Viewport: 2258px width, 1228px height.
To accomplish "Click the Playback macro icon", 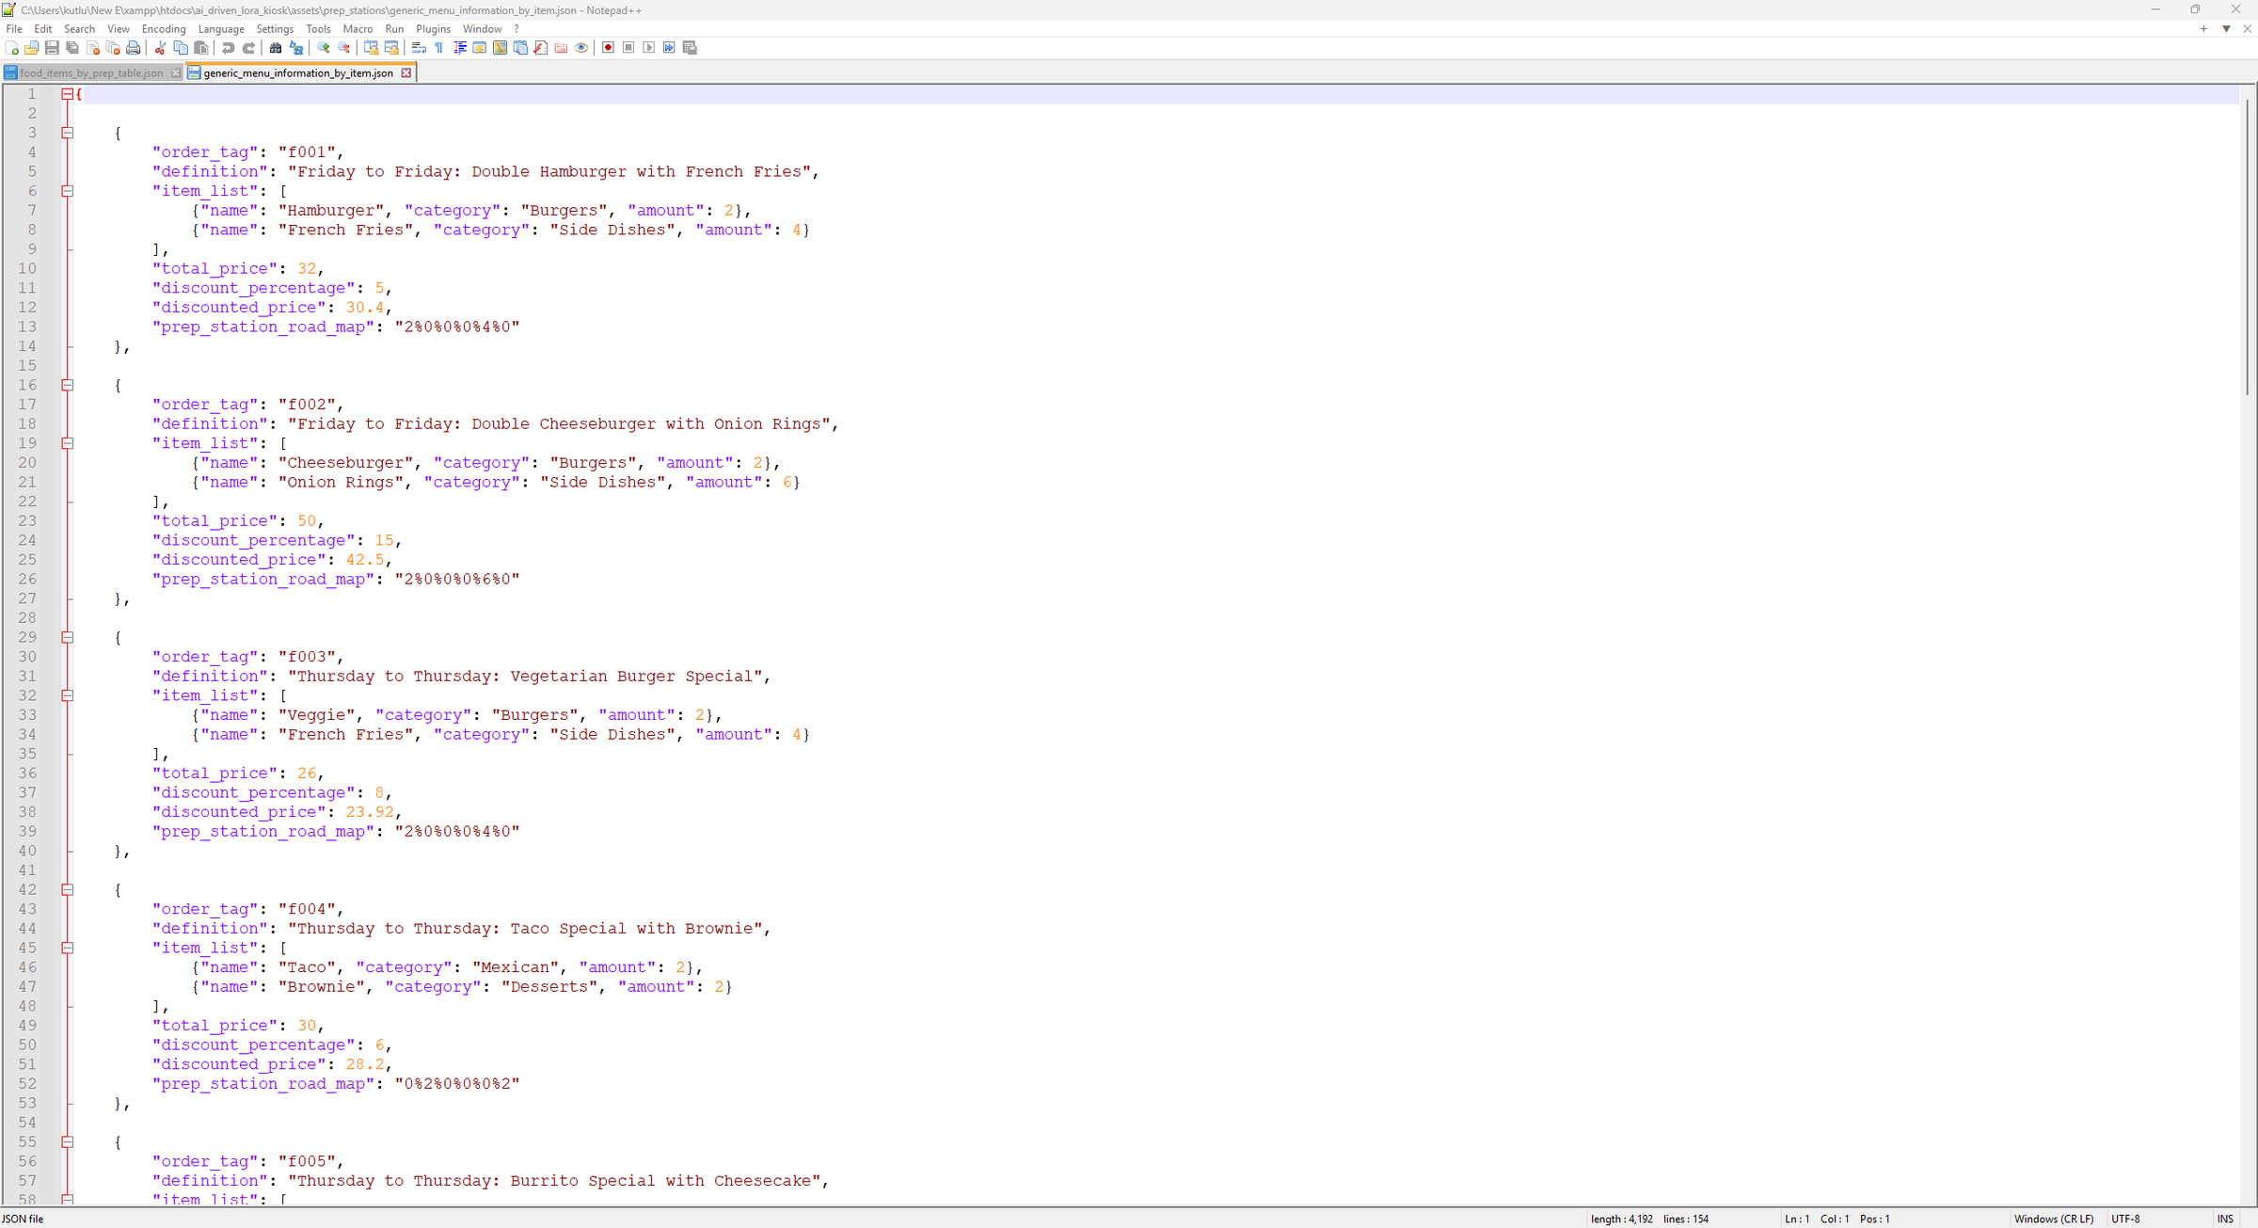I will (x=649, y=48).
